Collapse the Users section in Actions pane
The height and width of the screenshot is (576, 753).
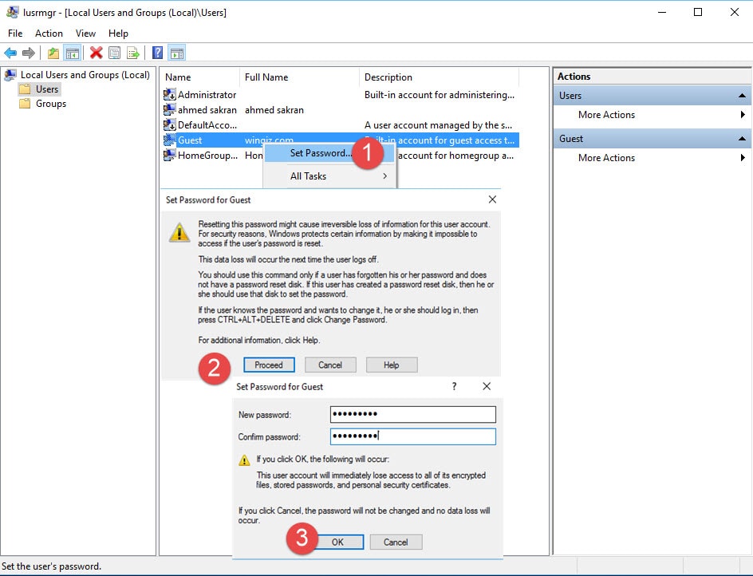click(742, 96)
